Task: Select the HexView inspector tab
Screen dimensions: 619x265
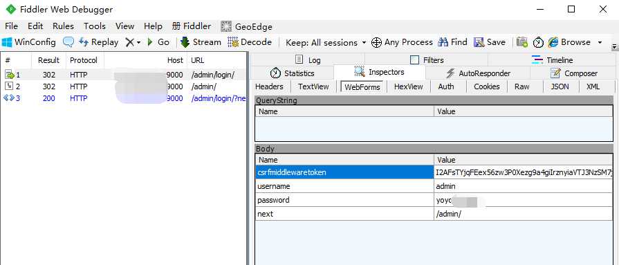Action: [x=409, y=86]
